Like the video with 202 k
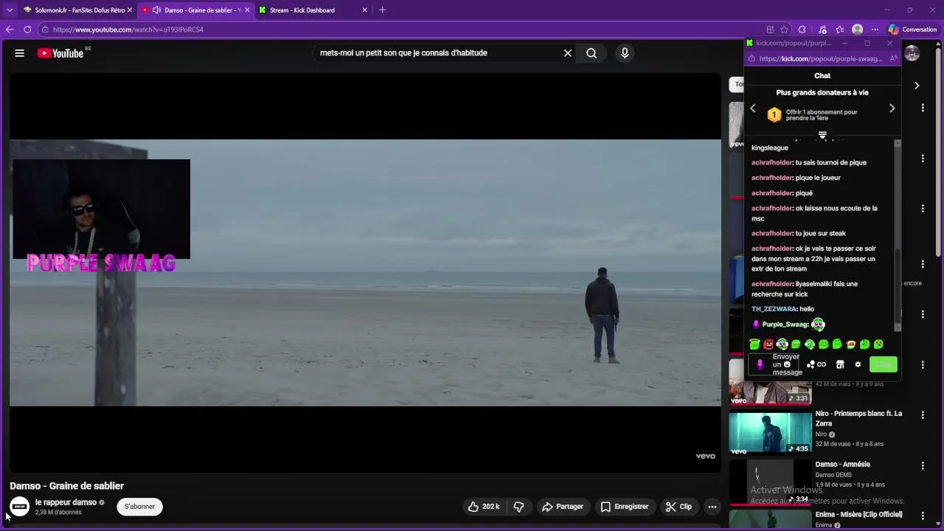 point(484,507)
